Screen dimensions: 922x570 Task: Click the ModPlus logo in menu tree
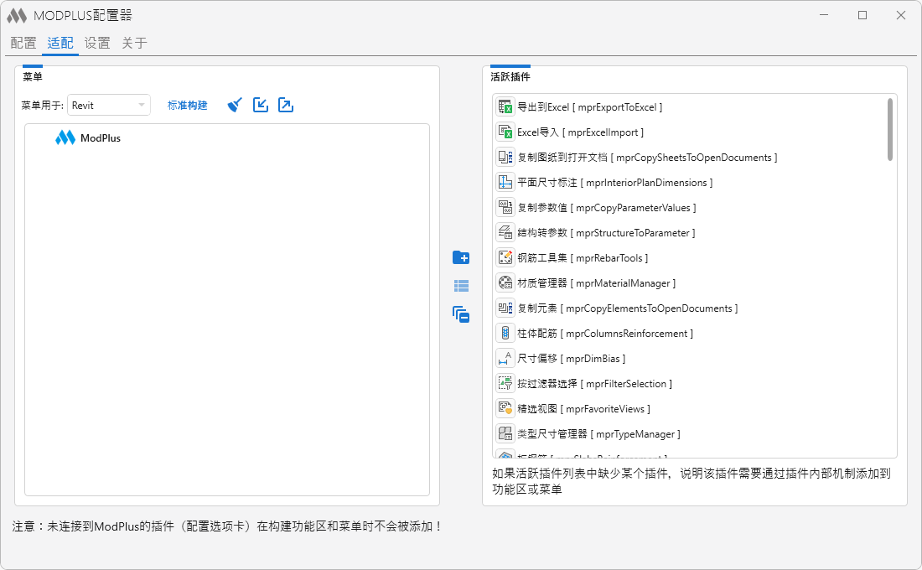point(65,137)
